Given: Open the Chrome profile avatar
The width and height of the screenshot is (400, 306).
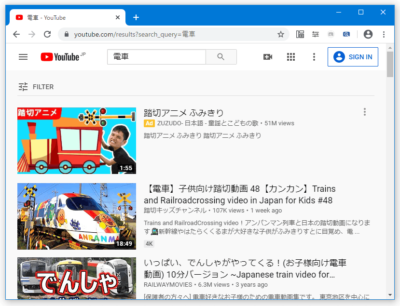Looking at the screenshot, I should [x=368, y=34].
